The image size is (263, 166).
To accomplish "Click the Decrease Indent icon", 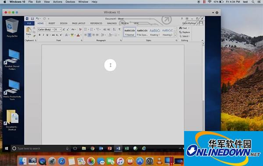I will coord(105,29).
